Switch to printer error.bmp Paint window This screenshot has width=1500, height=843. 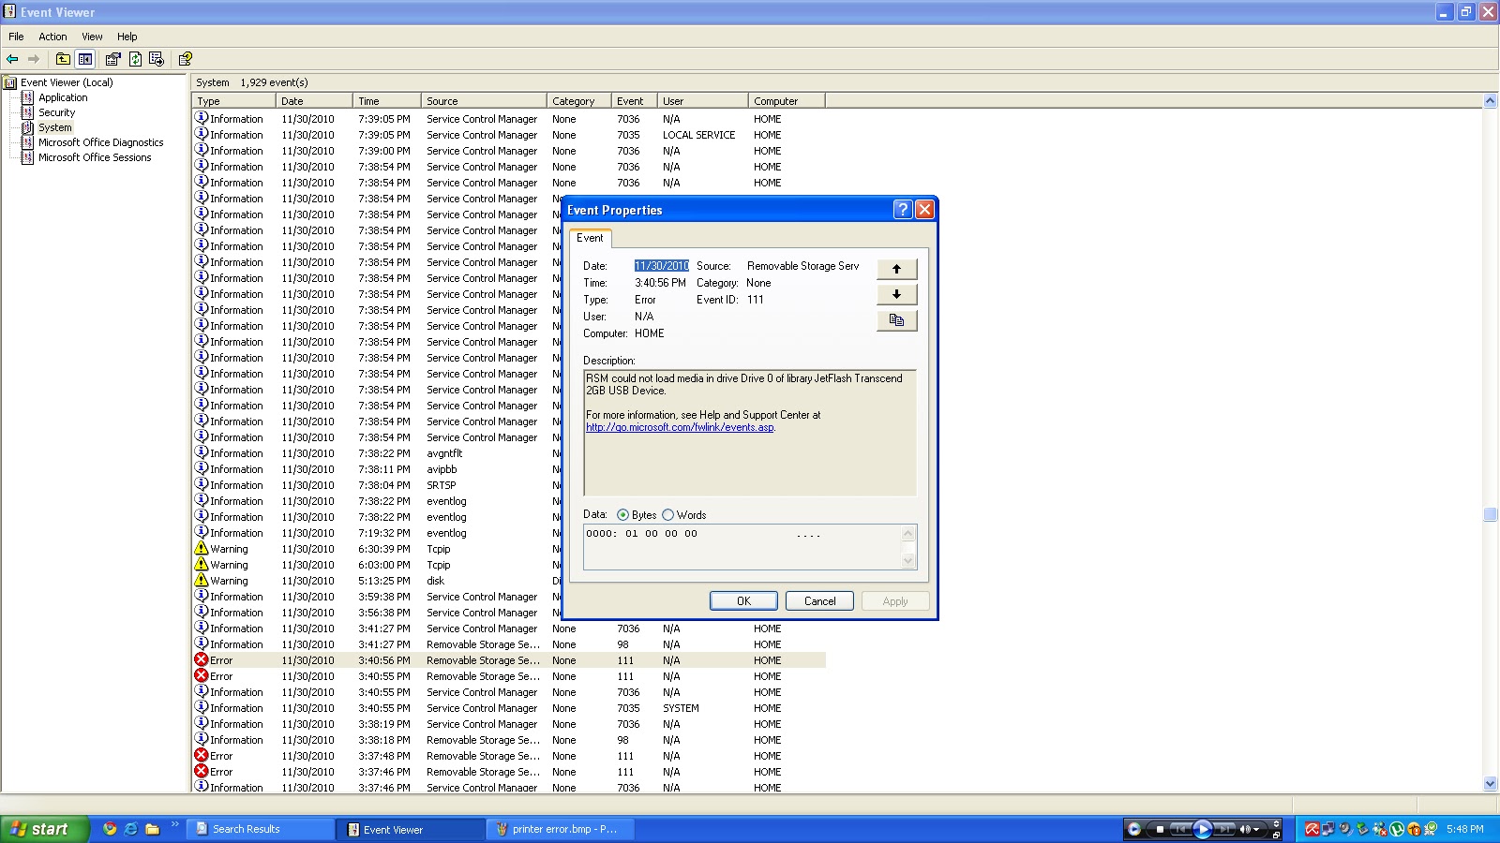tap(561, 829)
